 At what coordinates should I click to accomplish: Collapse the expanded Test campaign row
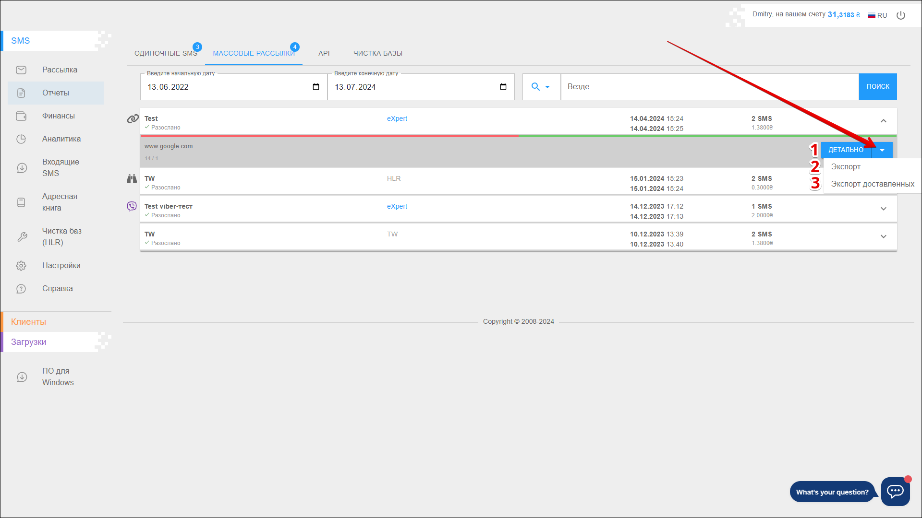tap(883, 121)
